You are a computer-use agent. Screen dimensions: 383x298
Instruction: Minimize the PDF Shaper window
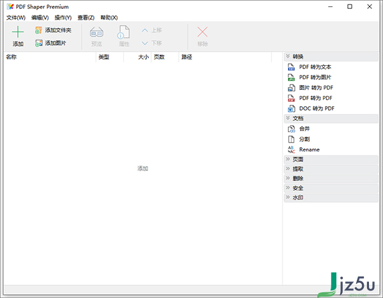pyautogui.click(x=330, y=6)
